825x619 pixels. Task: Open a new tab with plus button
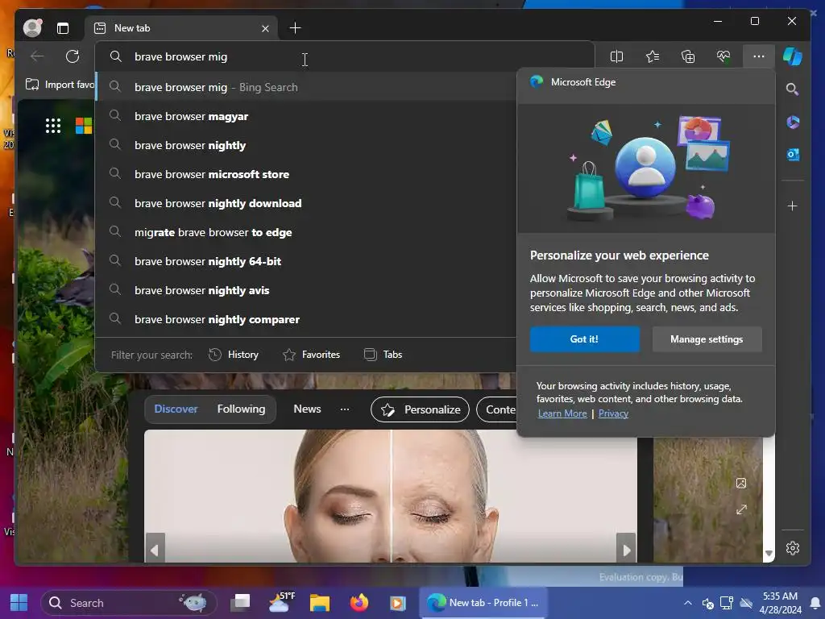pyautogui.click(x=295, y=28)
